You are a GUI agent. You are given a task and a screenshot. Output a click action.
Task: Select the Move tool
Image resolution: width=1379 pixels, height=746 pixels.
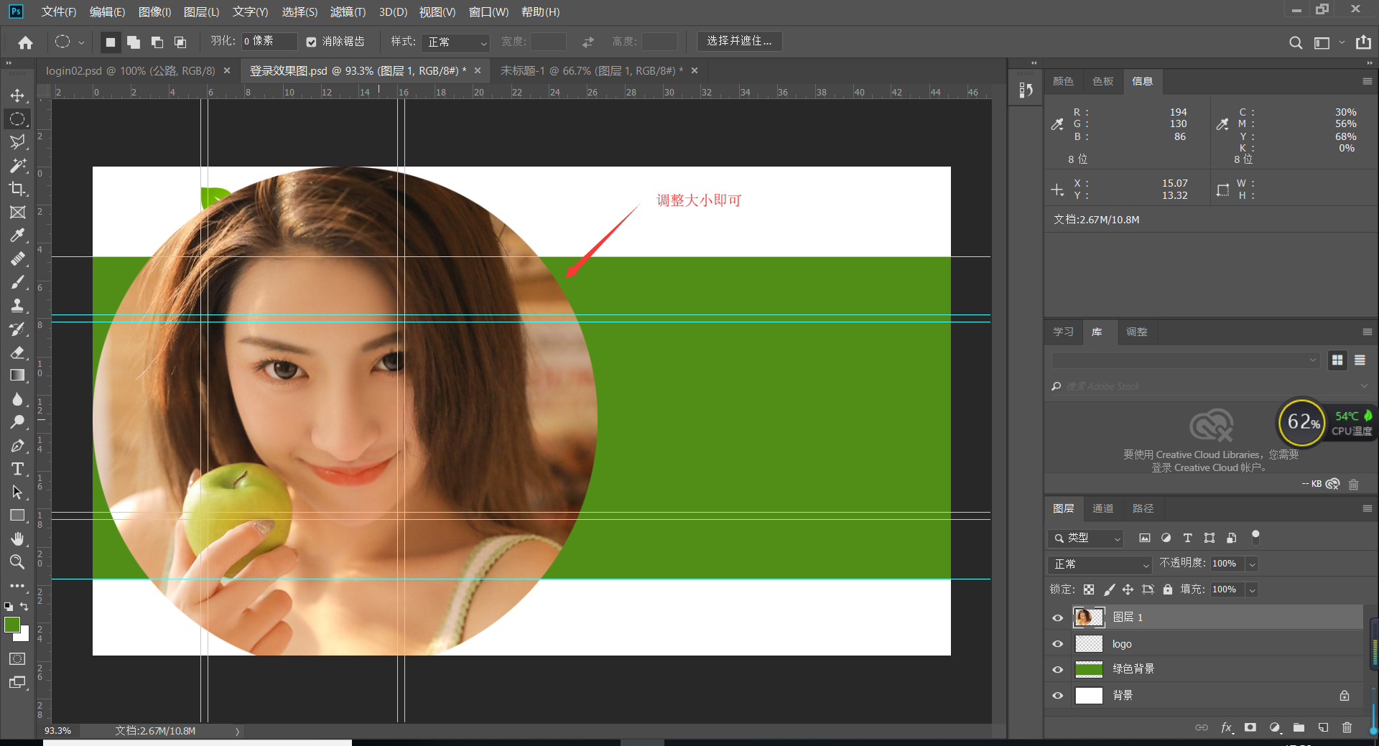coord(17,95)
